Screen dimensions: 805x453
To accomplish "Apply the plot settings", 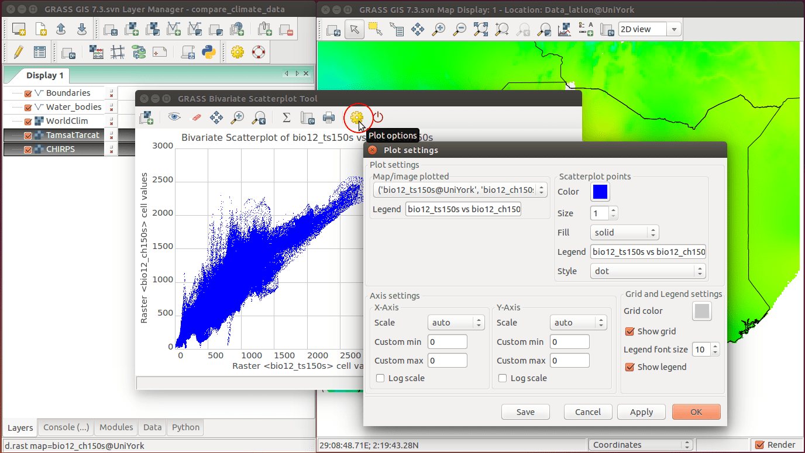I will 641,411.
